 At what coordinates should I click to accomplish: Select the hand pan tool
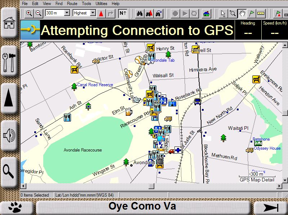tap(242, 13)
